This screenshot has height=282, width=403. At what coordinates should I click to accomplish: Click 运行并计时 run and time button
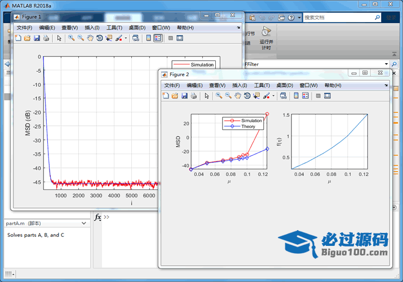click(x=266, y=38)
